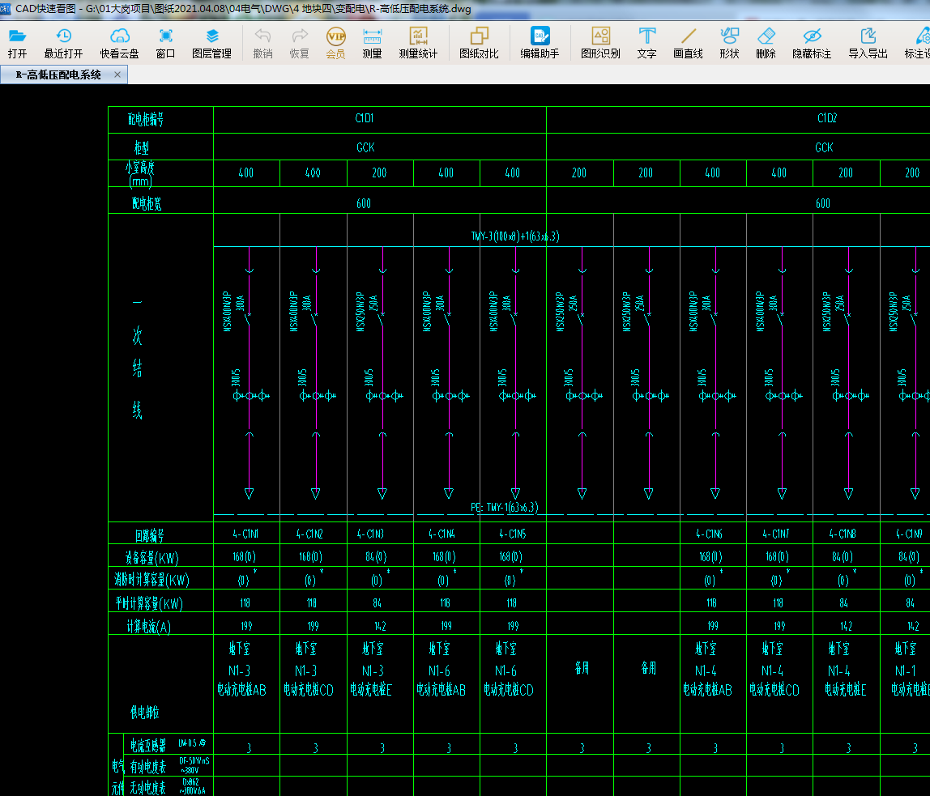Click the 撤销 undo icon
930x796 pixels.
tap(262, 43)
